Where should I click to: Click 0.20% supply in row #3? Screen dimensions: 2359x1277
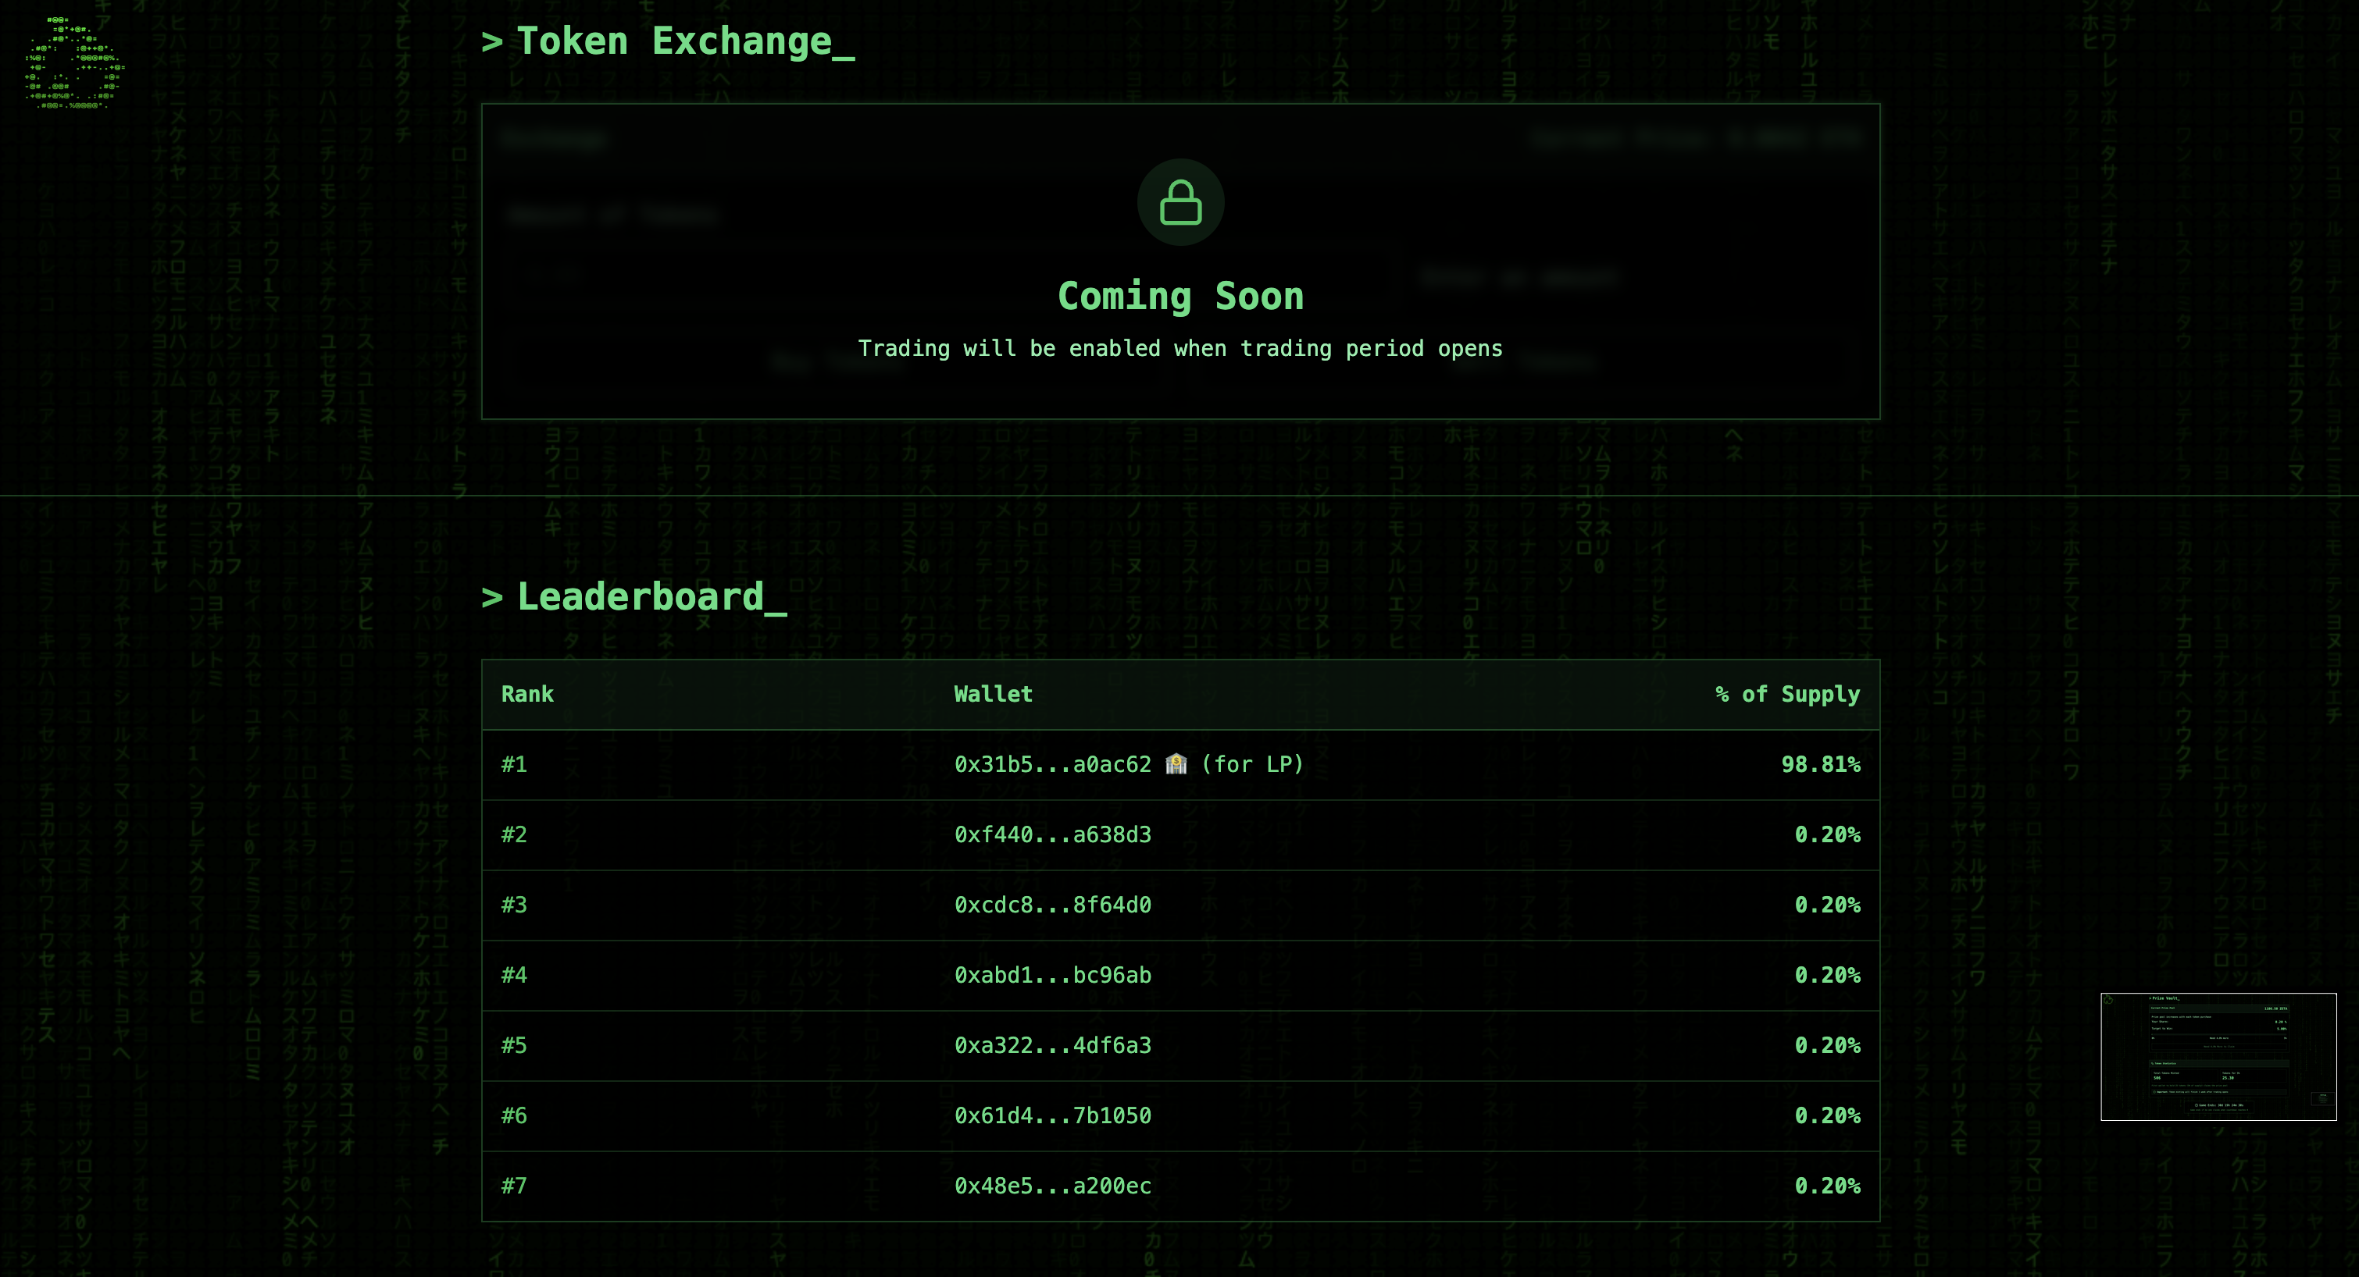tap(1827, 905)
